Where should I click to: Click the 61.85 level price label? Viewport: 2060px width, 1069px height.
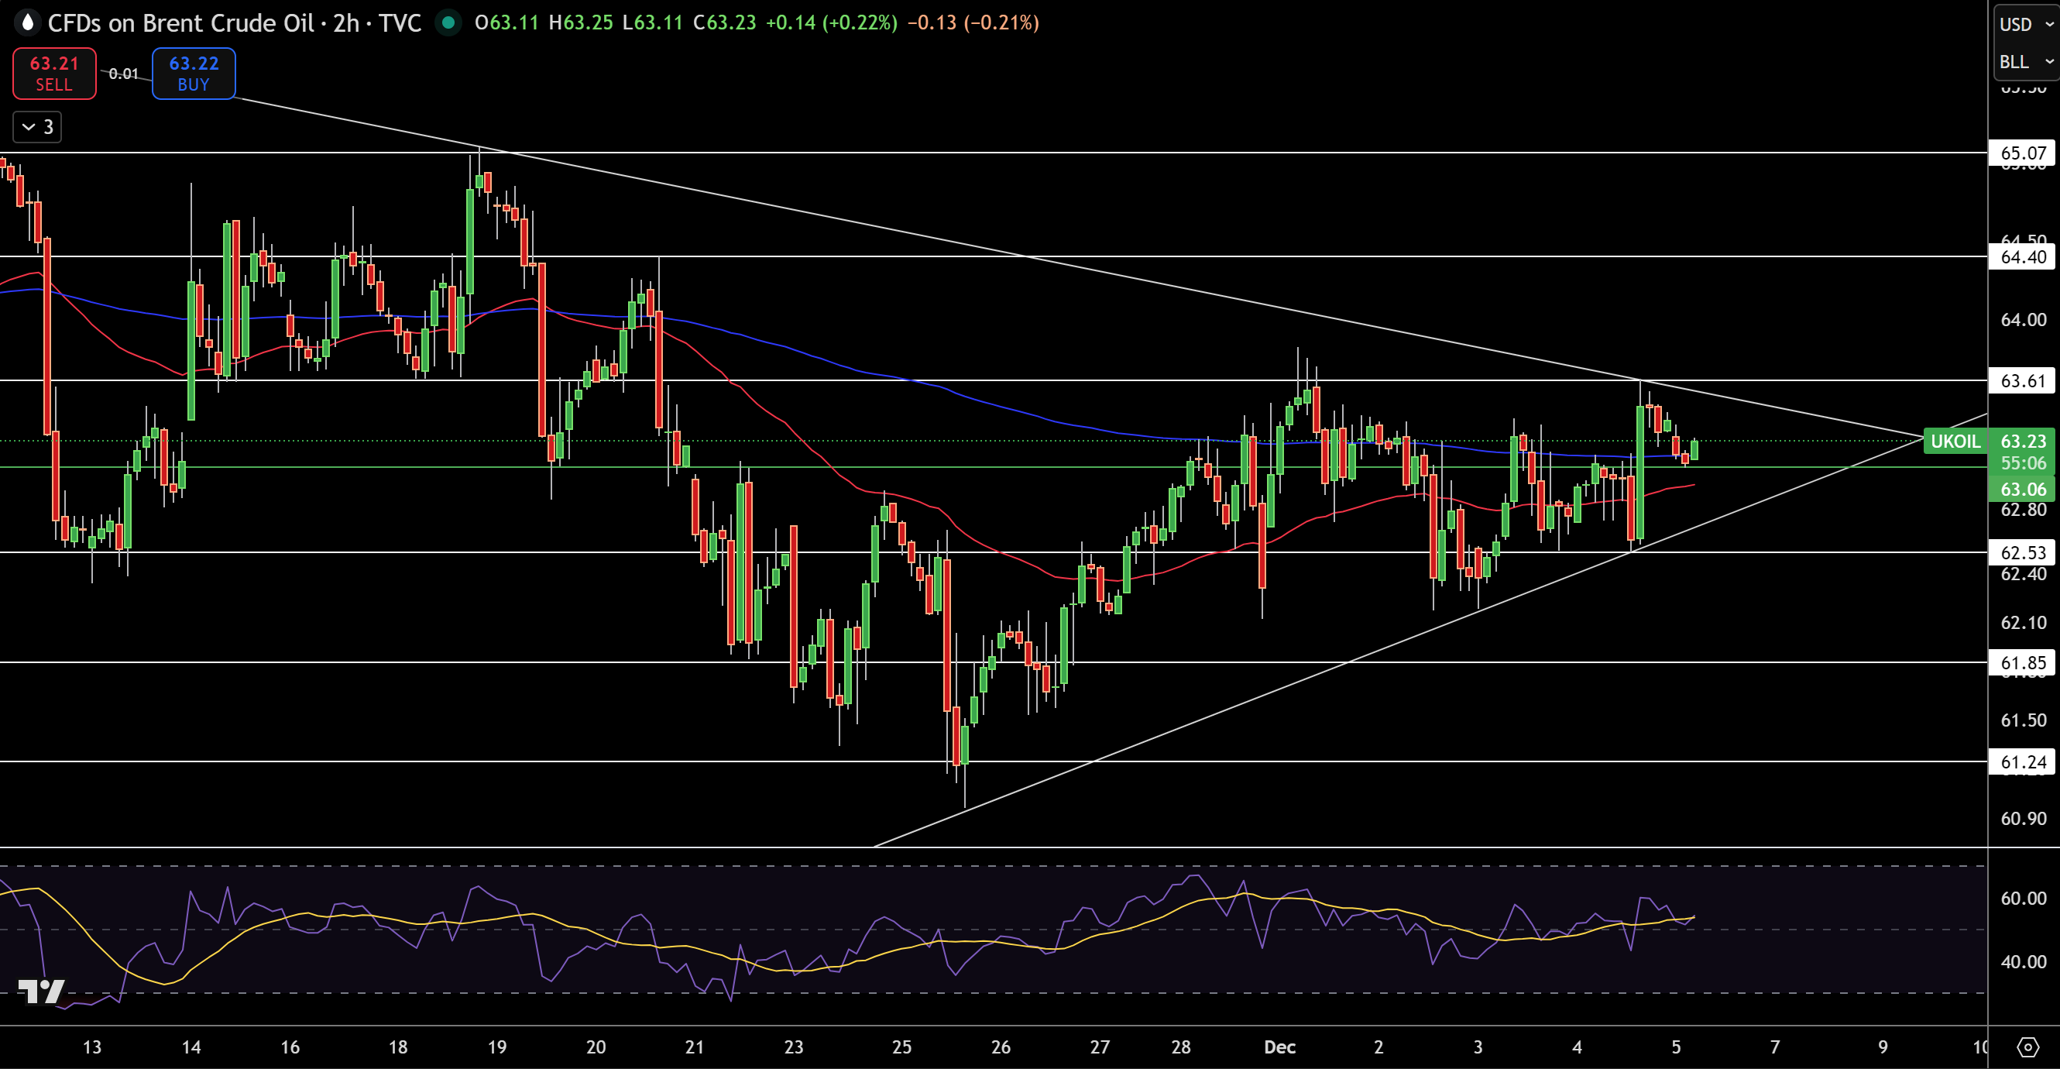click(x=2022, y=662)
